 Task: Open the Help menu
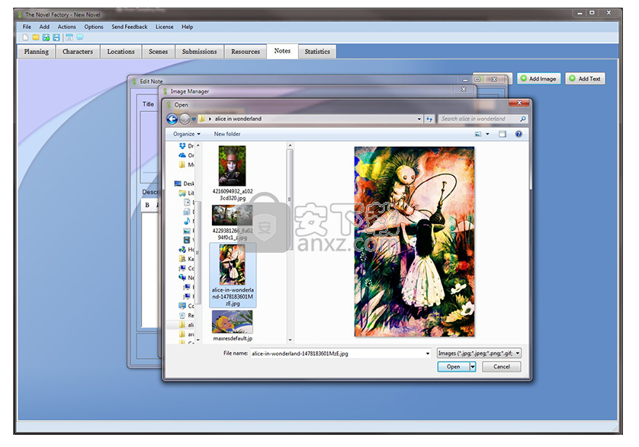[x=187, y=27]
